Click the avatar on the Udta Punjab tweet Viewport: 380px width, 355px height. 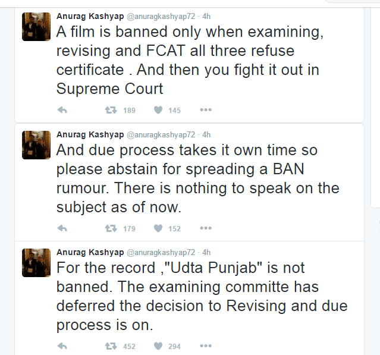(x=36, y=263)
